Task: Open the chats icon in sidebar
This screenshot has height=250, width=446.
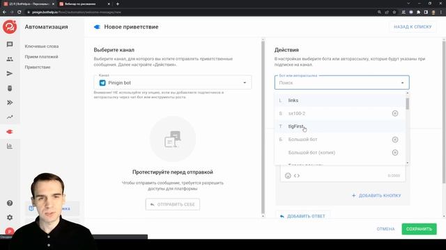Action: coord(10,44)
